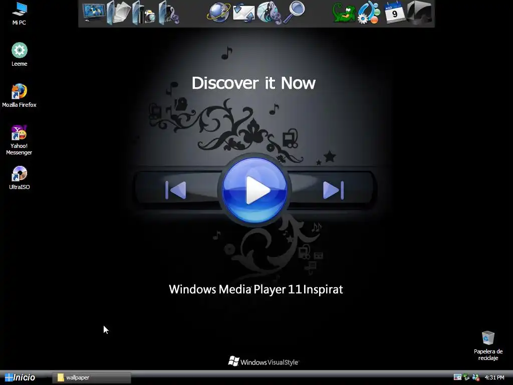
Task: Click the green gecko dock icon
Action: [344, 13]
